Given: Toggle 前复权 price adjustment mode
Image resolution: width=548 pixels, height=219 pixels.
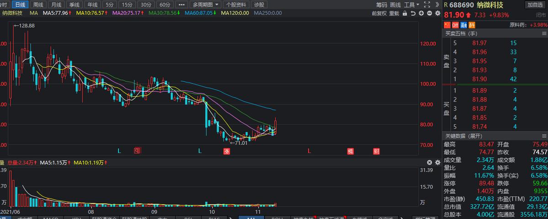Looking at the screenshot, I should coord(379,13).
